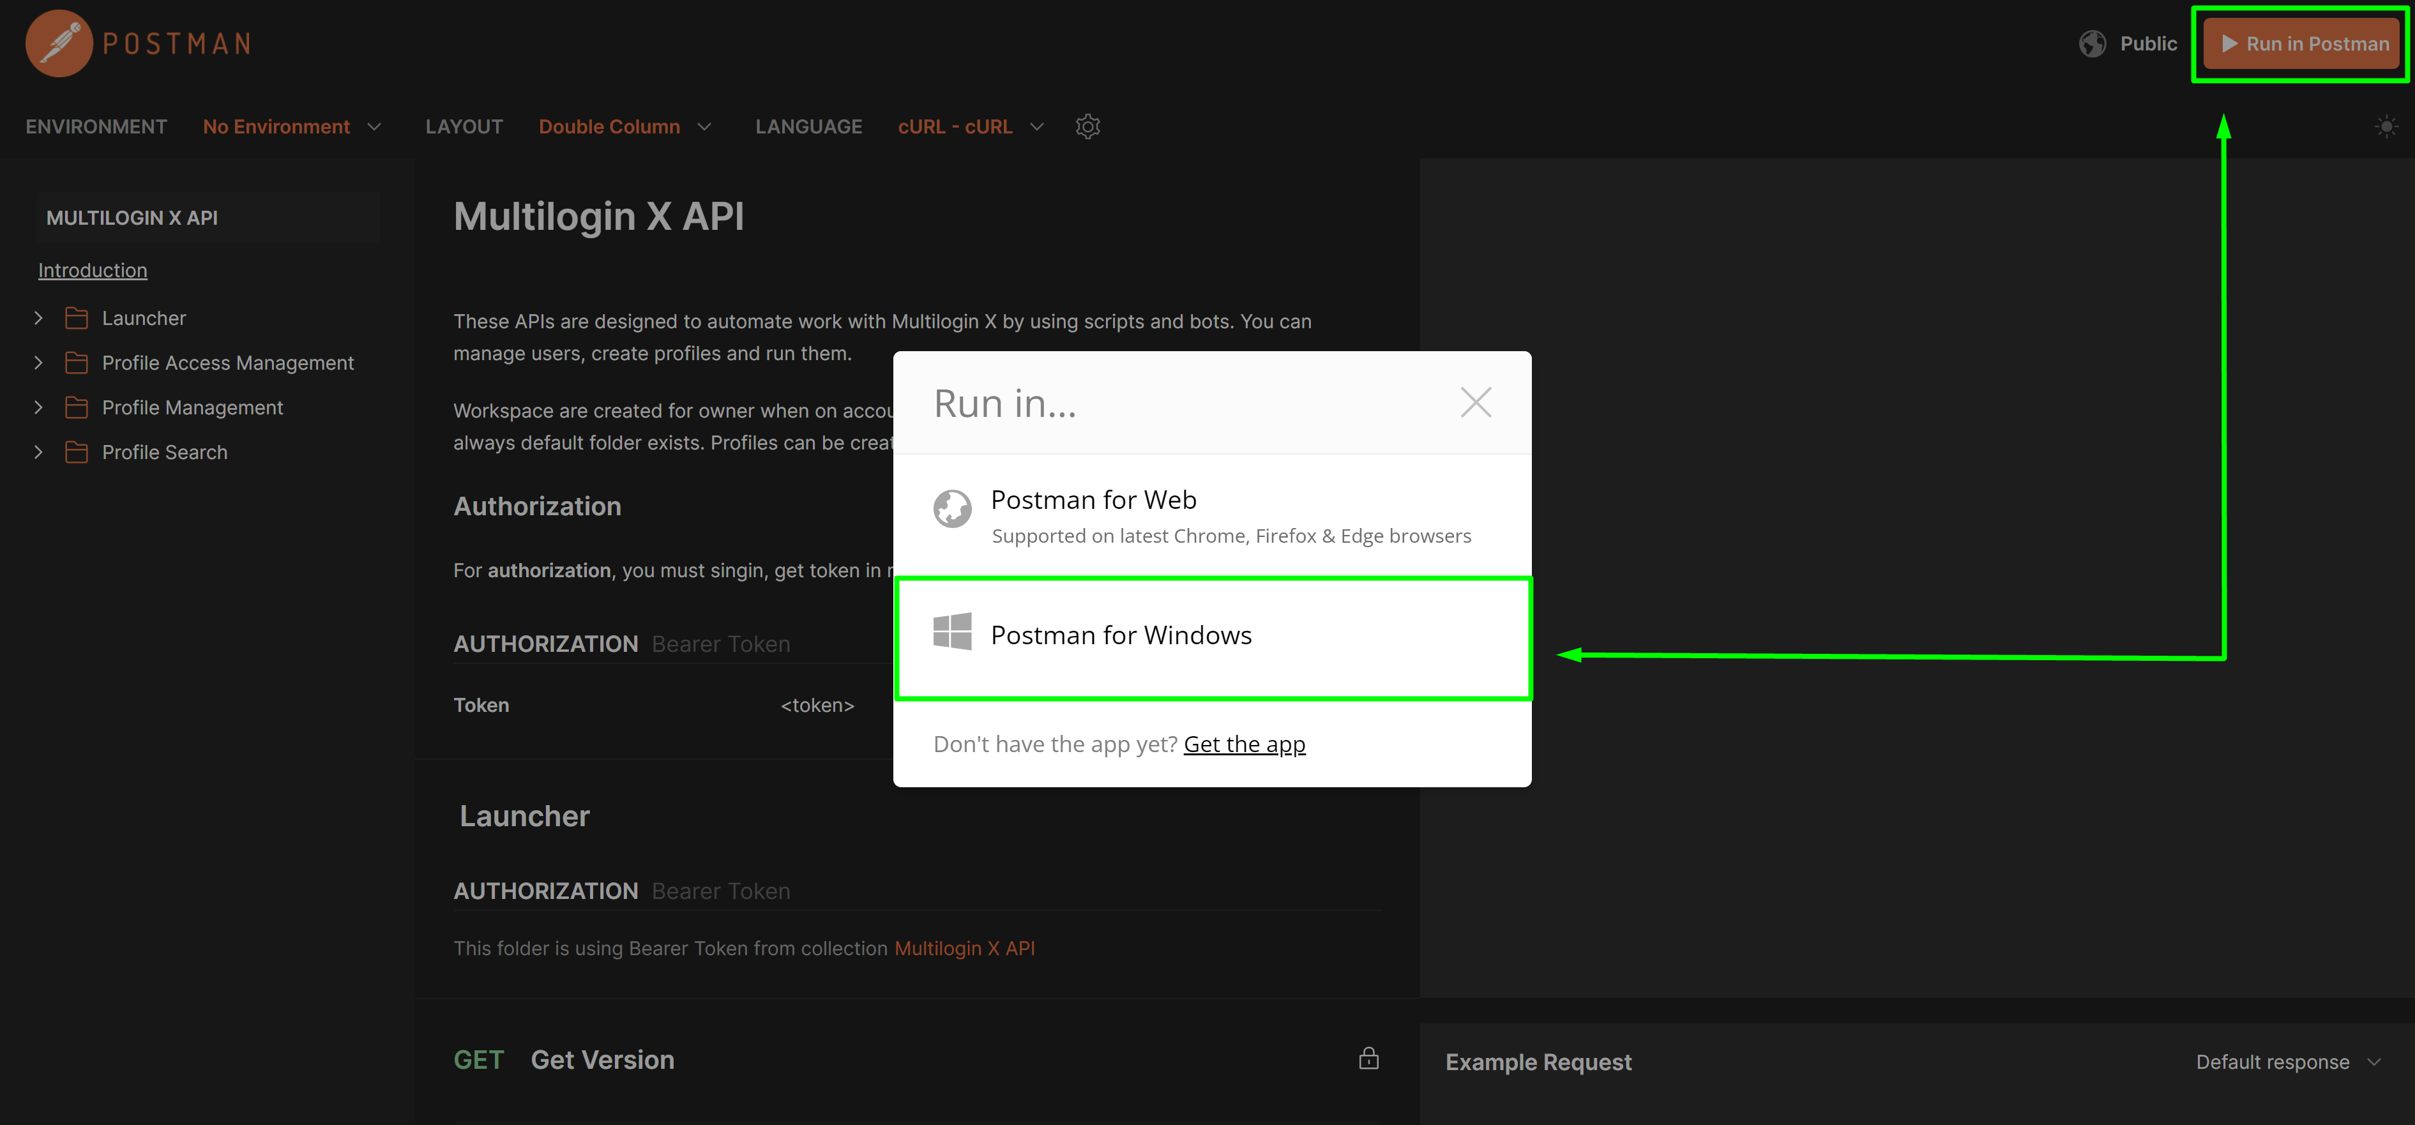Click the POSTMAN wordmark text
The width and height of the screenshot is (2415, 1125).
176,44
